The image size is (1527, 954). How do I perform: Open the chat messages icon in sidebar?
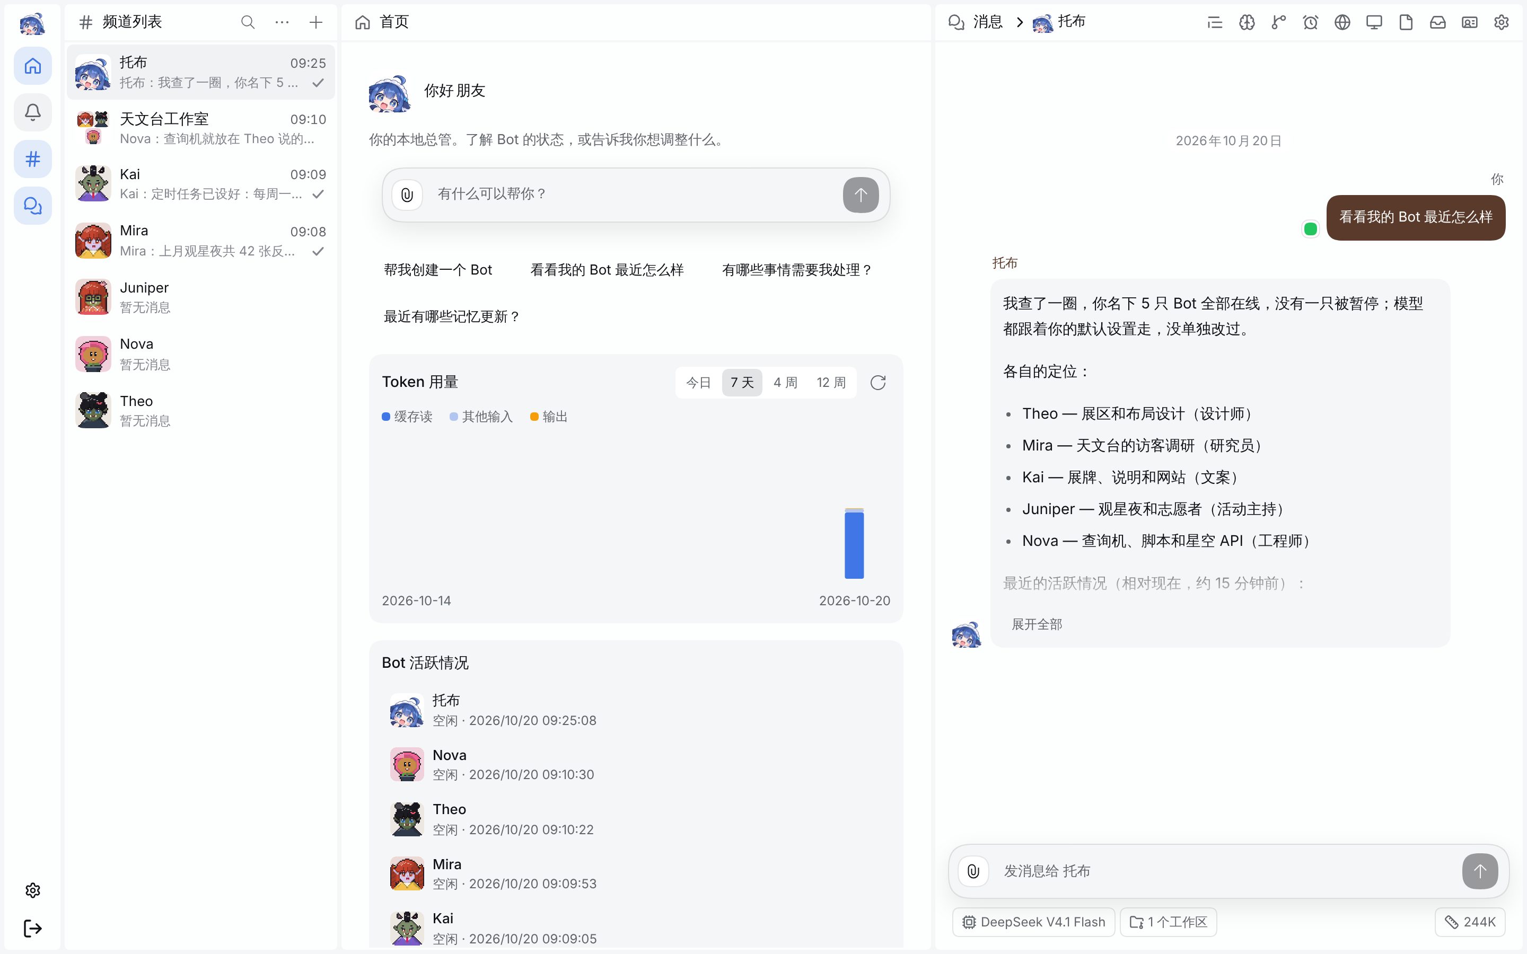click(33, 206)
